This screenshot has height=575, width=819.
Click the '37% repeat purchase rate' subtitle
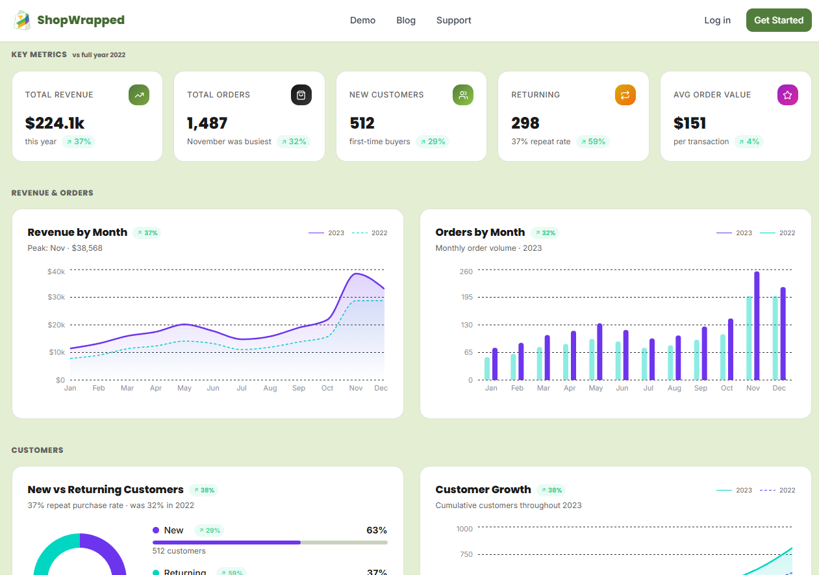tap(111, 505)
